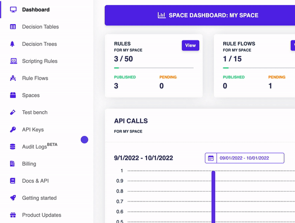
Task: Click the Decision Trees tree icon
Action: point(12,44)
